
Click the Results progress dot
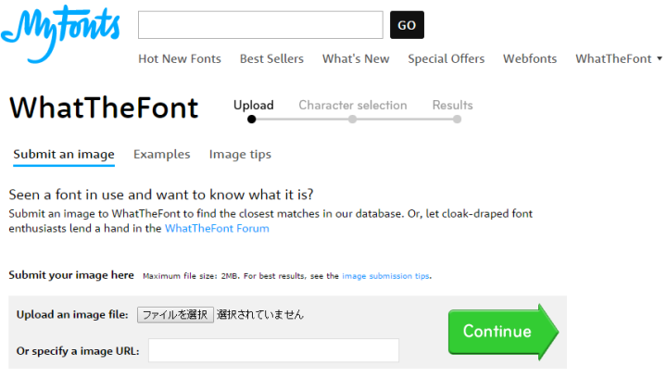point(458,120)
